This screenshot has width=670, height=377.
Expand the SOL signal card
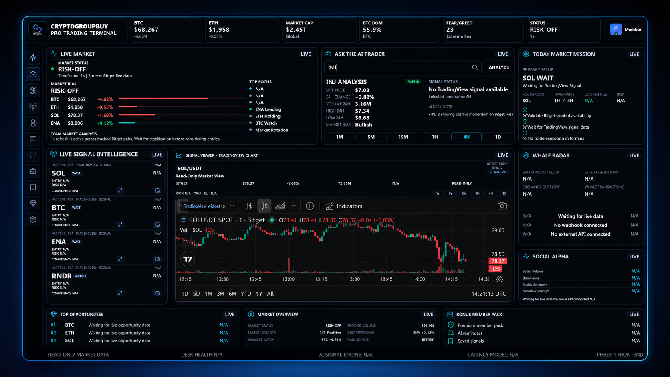[x=120, y=190]
